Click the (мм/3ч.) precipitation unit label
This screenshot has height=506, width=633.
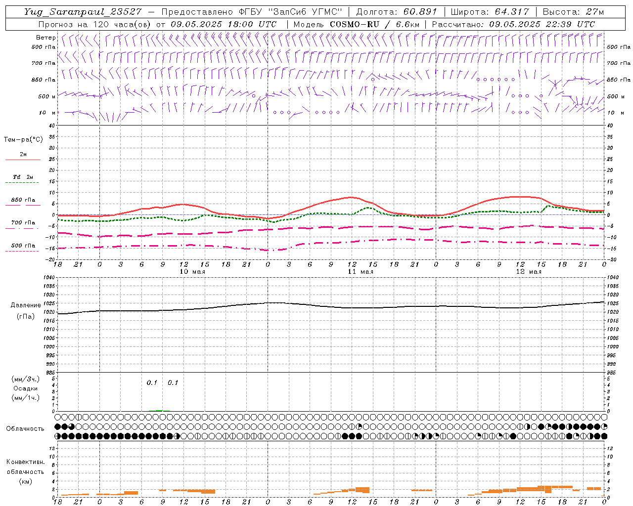click(26, 379)
